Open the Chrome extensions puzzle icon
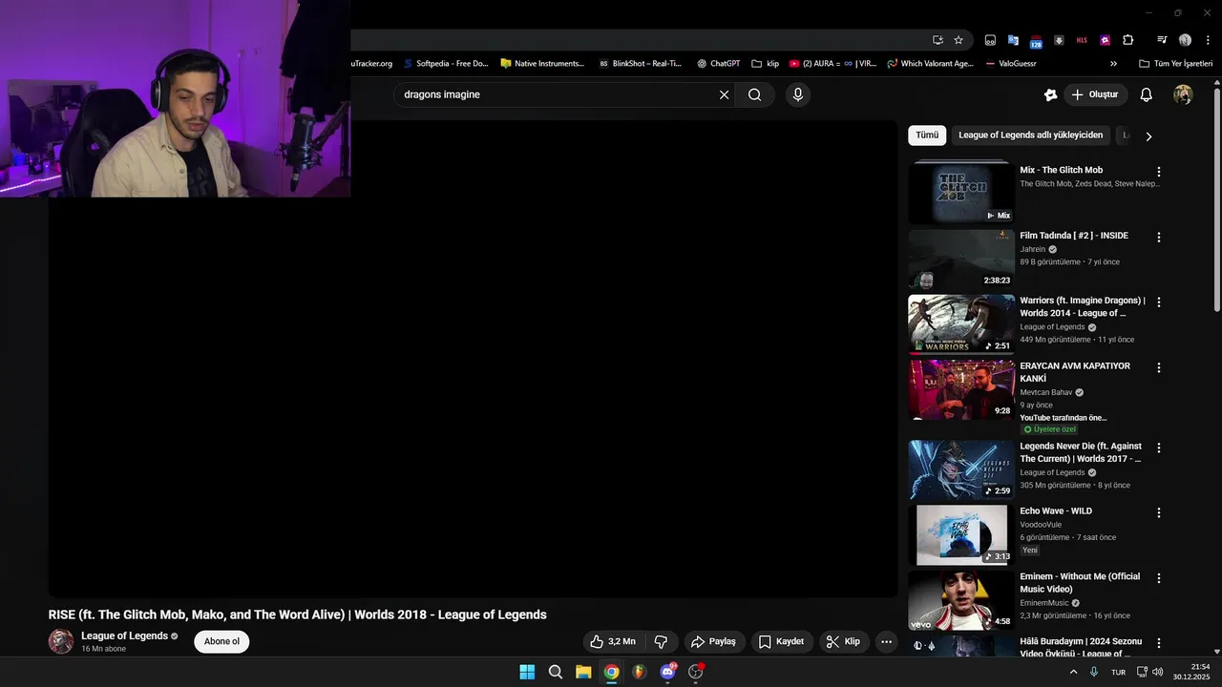This screenshot has height=687, width=1222. coord(1128,40)
